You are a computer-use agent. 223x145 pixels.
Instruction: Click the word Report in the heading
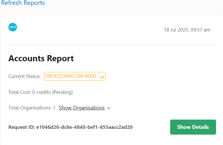tap(60, 58)
